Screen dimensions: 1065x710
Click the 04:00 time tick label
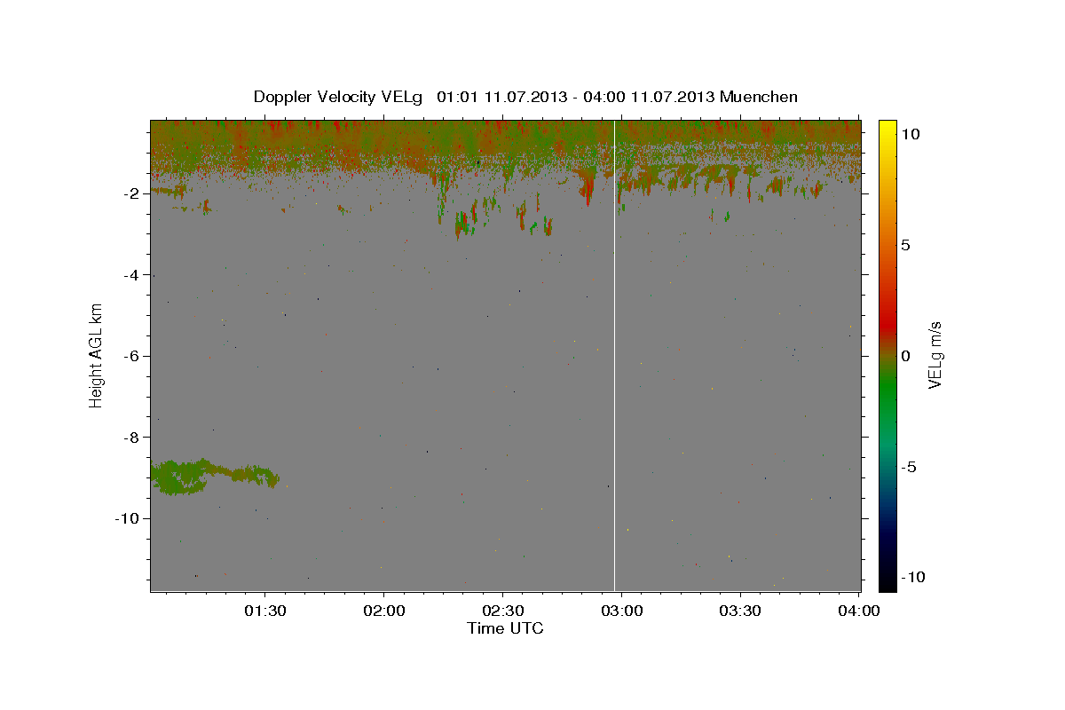coord(858,611)
